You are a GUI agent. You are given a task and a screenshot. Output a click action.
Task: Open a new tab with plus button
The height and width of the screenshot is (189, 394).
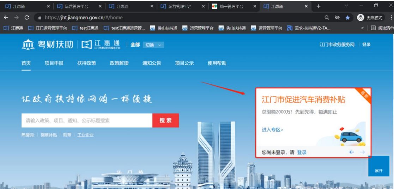coord(319,6)
